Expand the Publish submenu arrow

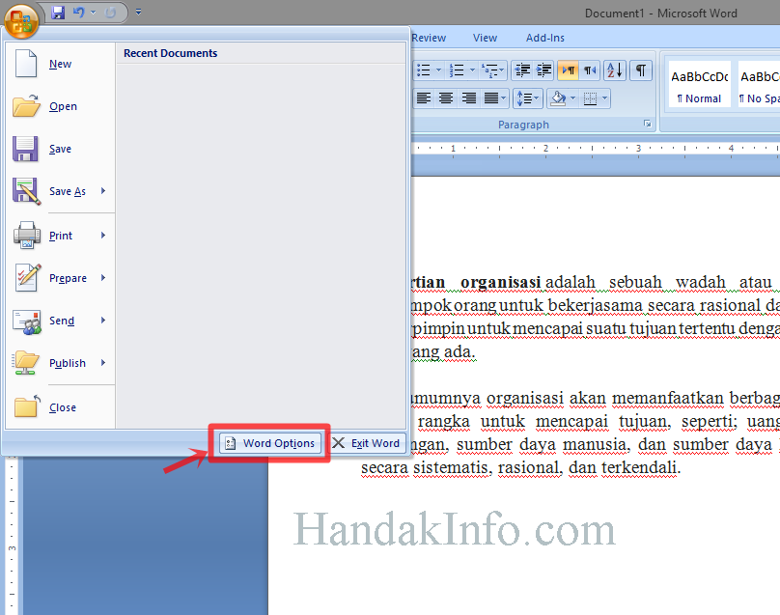point(103,362)
